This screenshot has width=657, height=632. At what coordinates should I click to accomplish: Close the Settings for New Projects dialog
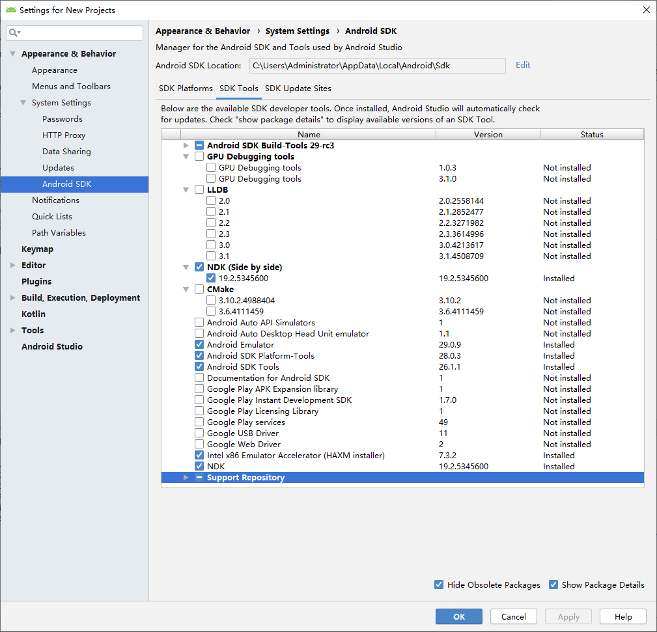[x=647, y=10]
